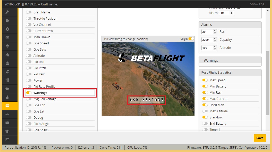Enable Mah Drawn OSD element
The height and width of the screenshot is (152, 272).
tap(29, 37)
